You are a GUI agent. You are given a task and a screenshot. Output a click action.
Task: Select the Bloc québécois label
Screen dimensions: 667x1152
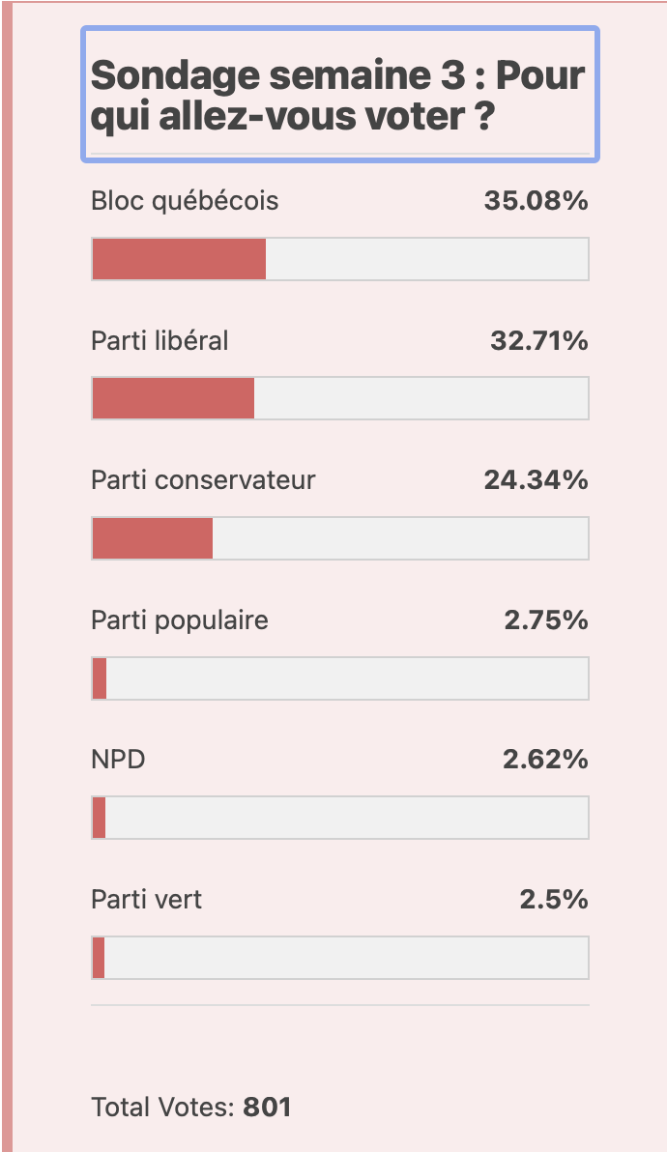[185, 201]
